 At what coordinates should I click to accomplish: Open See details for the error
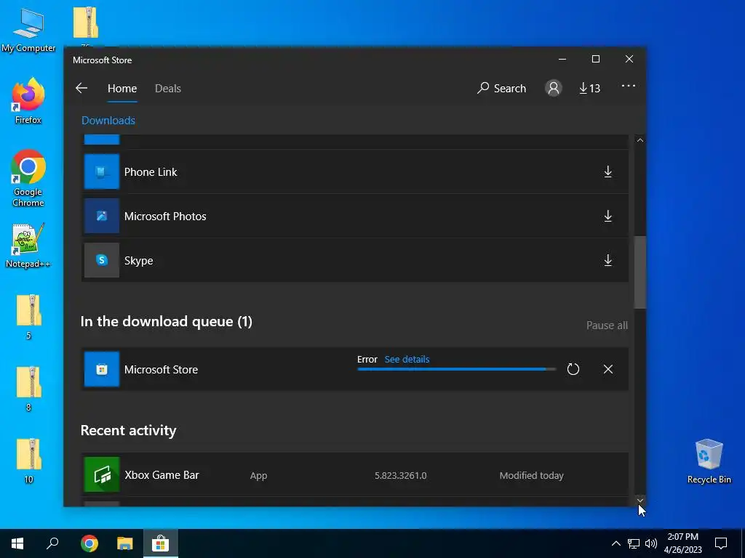coord(407,359)
